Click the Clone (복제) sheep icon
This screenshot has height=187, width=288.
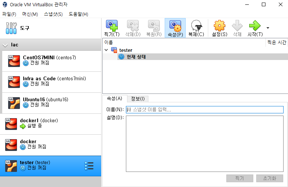[196, 26]
